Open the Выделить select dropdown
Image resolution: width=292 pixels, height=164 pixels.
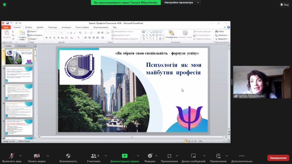pos(222,39)
